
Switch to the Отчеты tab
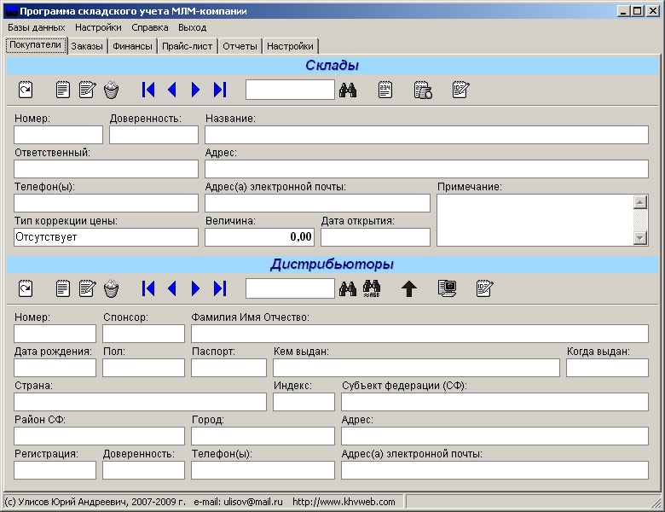click(x=240, y=46)
